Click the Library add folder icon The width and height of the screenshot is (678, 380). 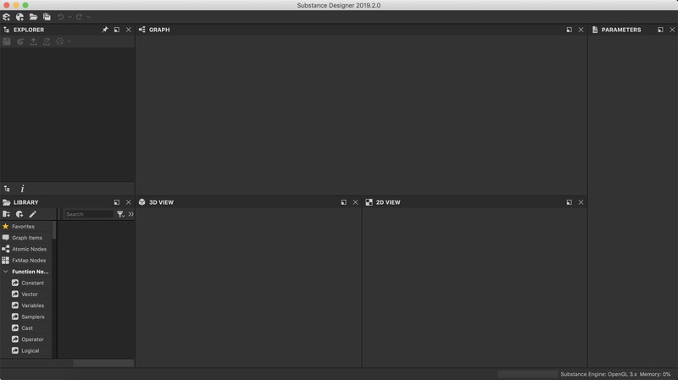[x=6, y=214]
